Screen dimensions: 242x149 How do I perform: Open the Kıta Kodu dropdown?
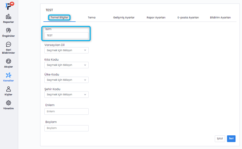pyautogui.click(x=66, y=65)
